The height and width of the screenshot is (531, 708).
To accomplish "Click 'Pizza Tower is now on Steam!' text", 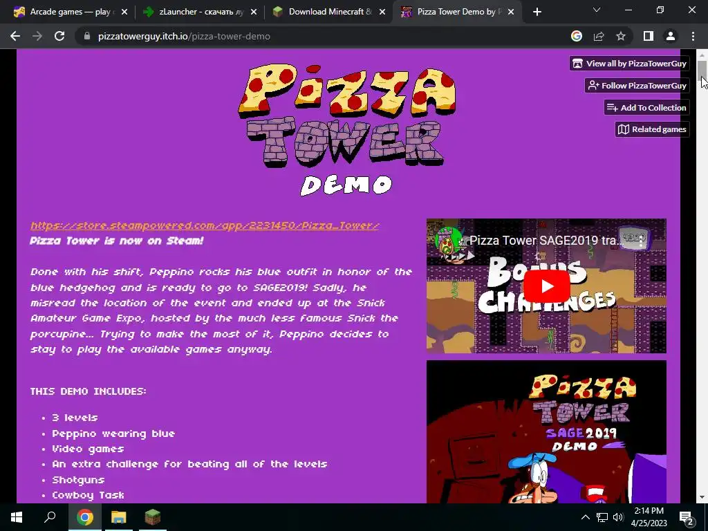I will [x=116, y=241].
